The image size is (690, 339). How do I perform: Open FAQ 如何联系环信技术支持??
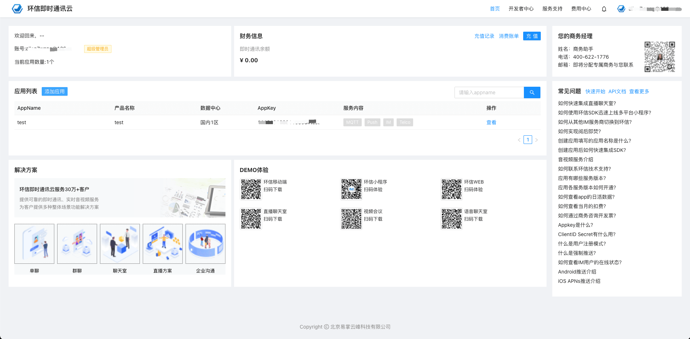click(x=584, y=169)
